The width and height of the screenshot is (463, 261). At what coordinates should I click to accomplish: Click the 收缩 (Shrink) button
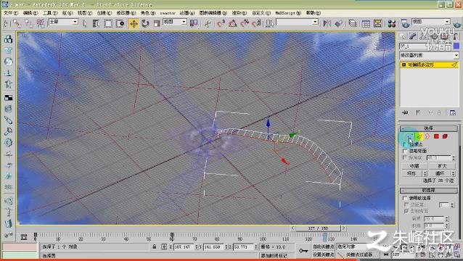click(414, 166)
